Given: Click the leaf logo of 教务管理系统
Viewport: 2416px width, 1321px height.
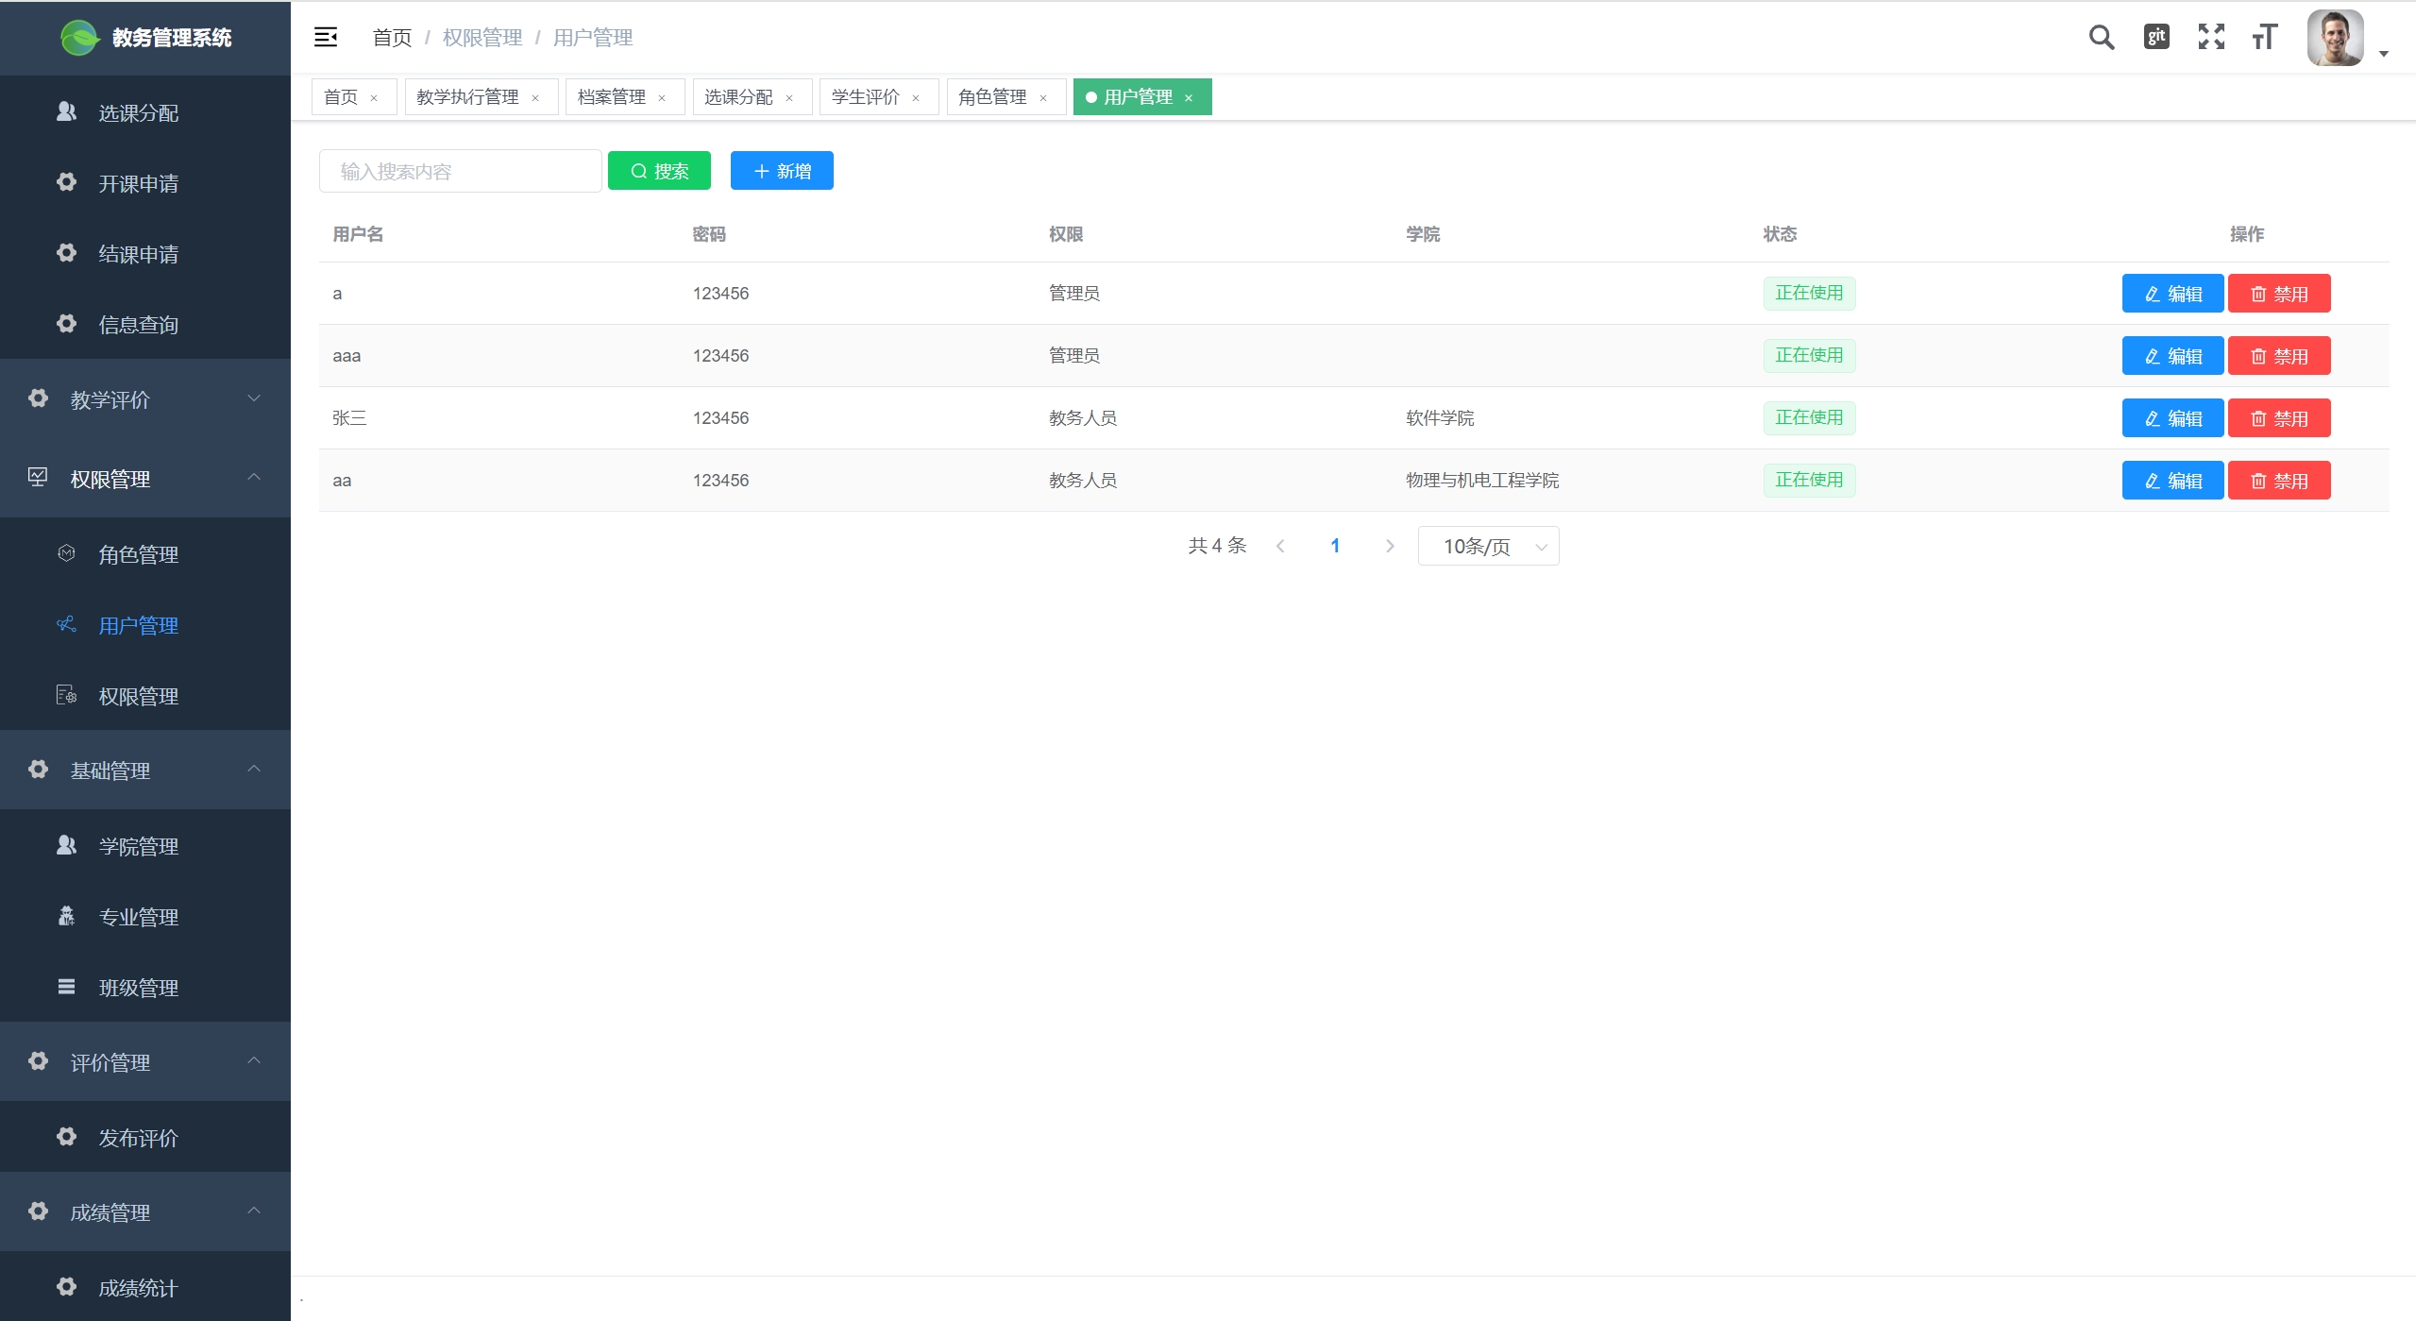Looking at the screenshot, I should coord(79,38).
